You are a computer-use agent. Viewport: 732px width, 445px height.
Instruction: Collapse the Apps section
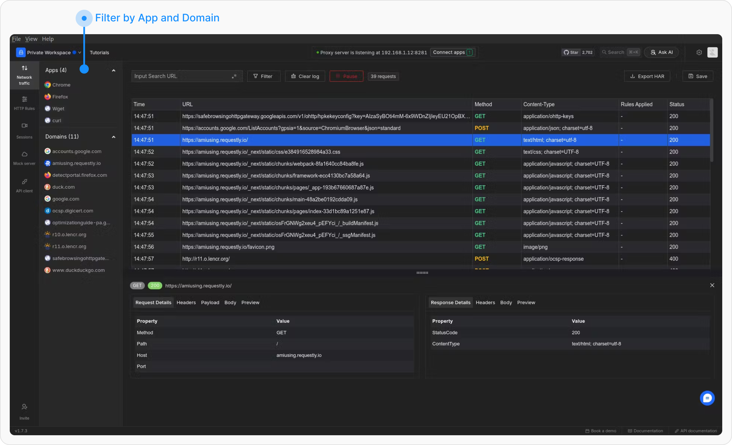113,71
